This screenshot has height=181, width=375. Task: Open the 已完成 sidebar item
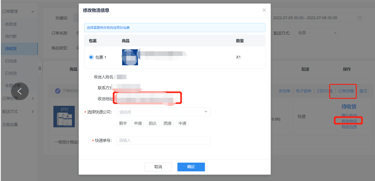[11, 61]
